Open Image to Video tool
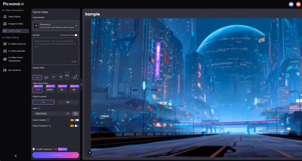 coord(15,24)
